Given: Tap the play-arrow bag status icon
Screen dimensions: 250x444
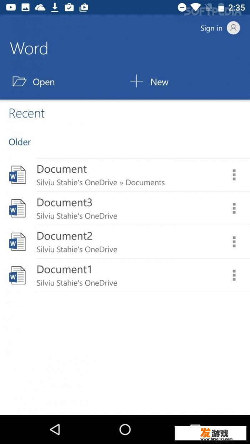Looking at the screenshot, I should [x=84, y=7].
